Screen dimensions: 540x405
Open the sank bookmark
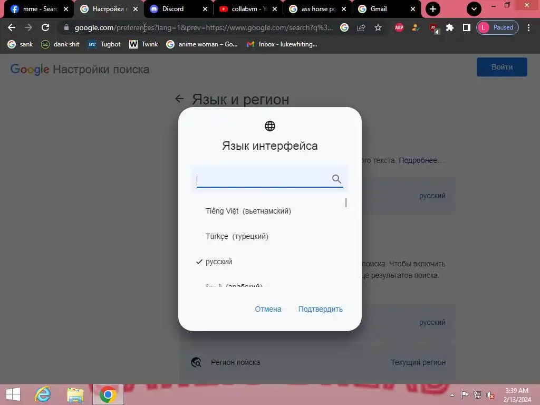click(21, 44)
